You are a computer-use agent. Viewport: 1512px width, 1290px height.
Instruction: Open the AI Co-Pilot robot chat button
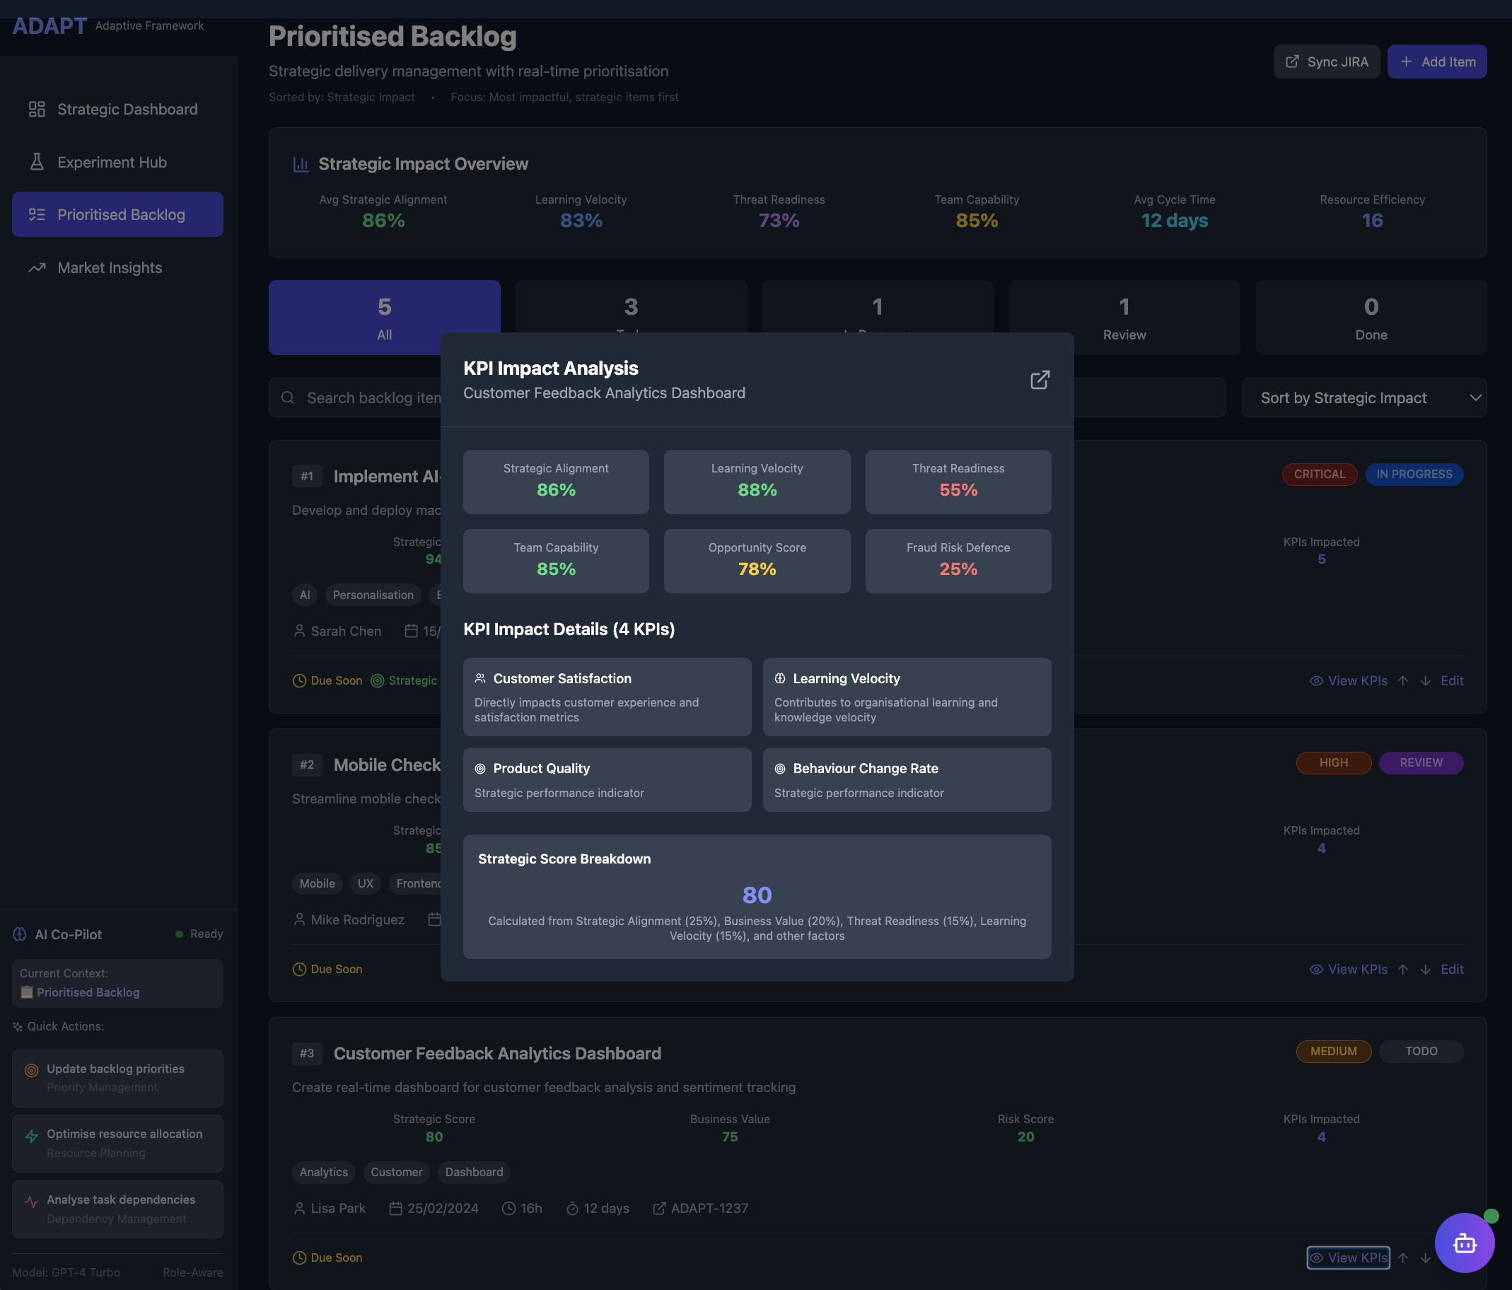pos(1464,1243)
